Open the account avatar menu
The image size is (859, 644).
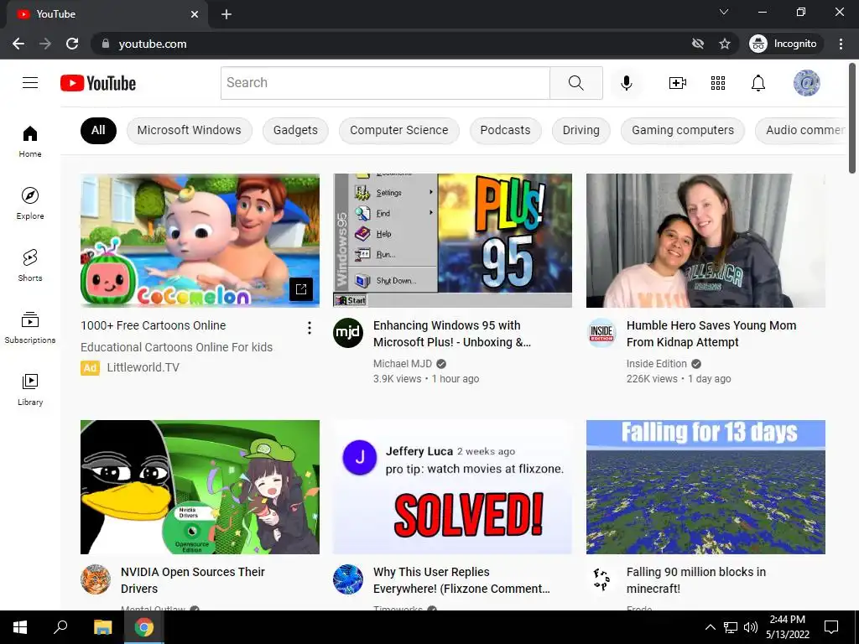pyautogui.click(x=806, y=83)
